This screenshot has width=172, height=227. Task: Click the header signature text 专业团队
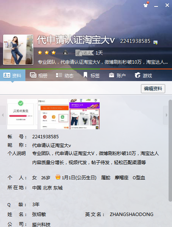tap(103, 62)
